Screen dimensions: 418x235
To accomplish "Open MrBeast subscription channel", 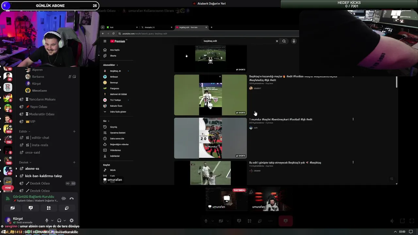I will click(x=114, y=77).
